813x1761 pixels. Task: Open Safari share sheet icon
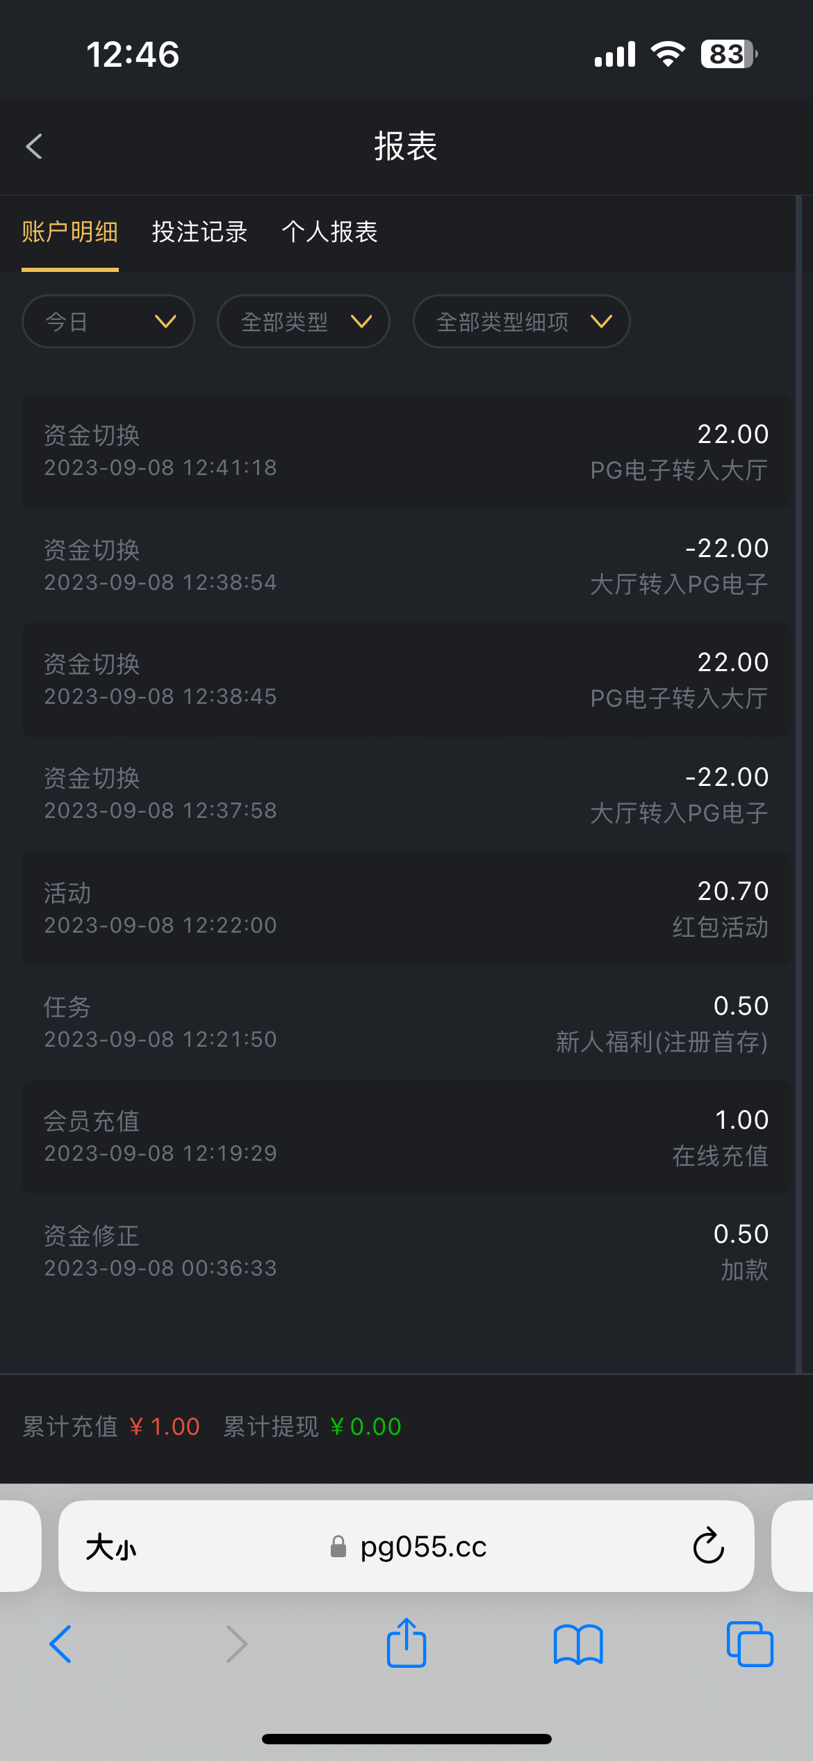406,1643
